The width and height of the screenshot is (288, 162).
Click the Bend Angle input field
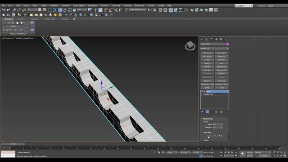(x=216, y=124)
